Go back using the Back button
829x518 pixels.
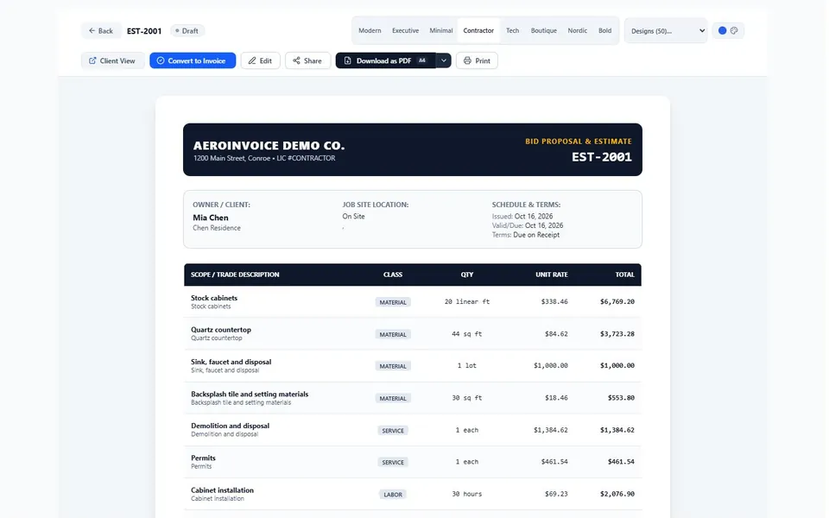(x=101, y=31)
